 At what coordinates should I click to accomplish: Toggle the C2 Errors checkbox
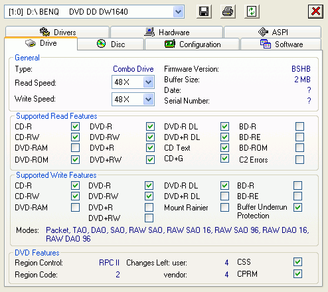click(x=299, y=159)
